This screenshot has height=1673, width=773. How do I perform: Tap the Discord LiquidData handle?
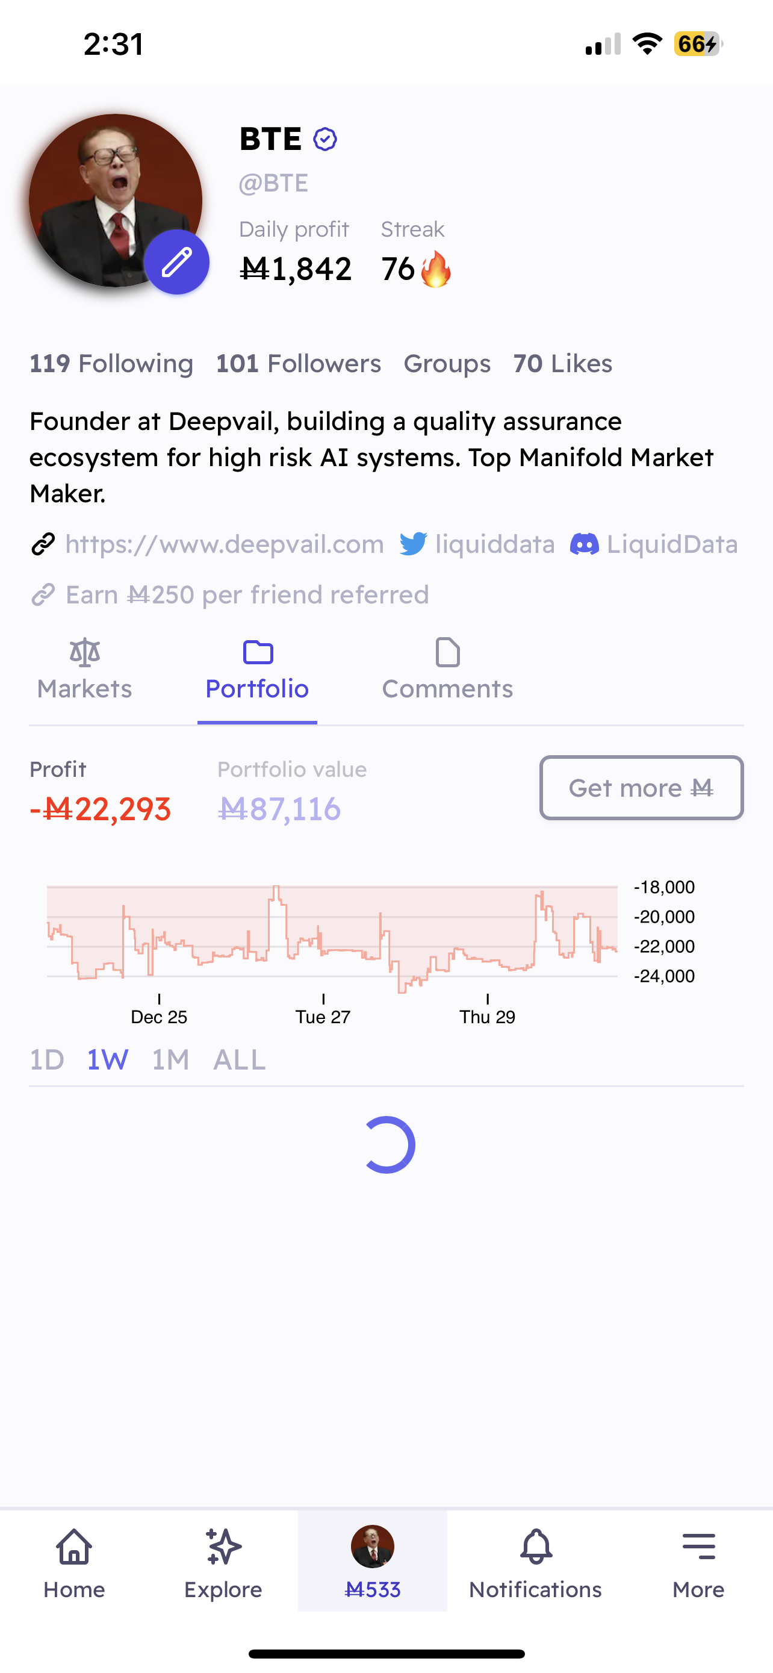tap(654, 544)
